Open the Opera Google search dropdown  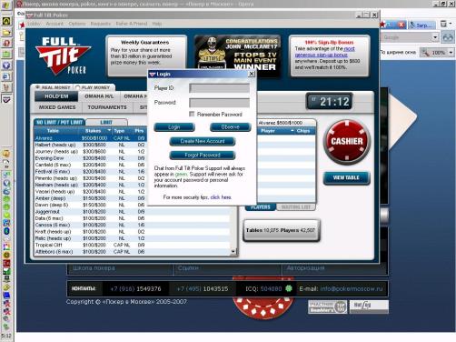coord(435,37)
